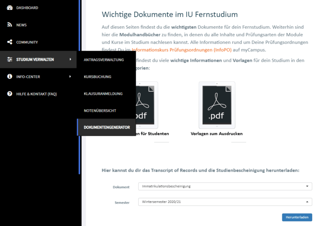Choose DOKUMENTENGENERATOR from the submenu
The height and width of the screenshot is (226, 316).
[x=107, y=127]
